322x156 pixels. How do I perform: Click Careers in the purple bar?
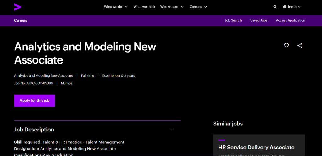click(x=21, y=20)
